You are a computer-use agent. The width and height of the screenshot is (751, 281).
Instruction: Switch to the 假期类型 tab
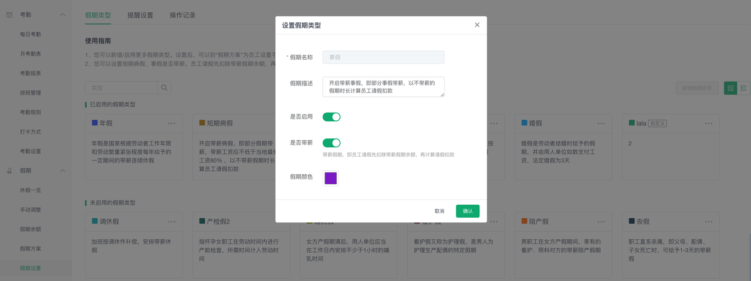[x=98, y=15]
